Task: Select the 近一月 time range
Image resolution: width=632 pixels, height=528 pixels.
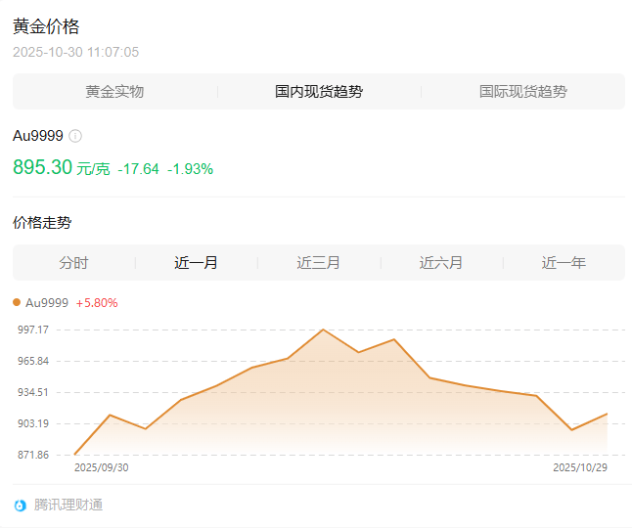Action: (196, 263)
